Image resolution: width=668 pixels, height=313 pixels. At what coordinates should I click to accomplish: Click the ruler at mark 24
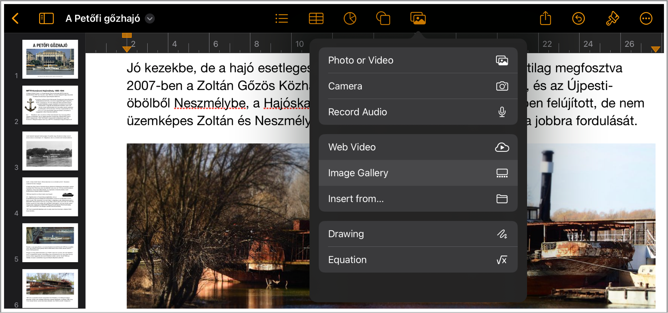coord(588,44)
